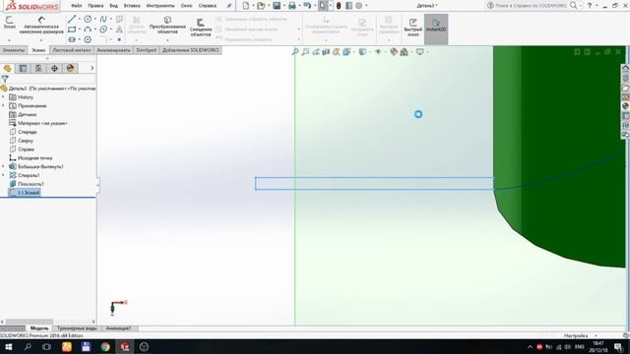Click the Эскиз sketch button in ribbon
The image size is (630, 354).
point(9,23)
